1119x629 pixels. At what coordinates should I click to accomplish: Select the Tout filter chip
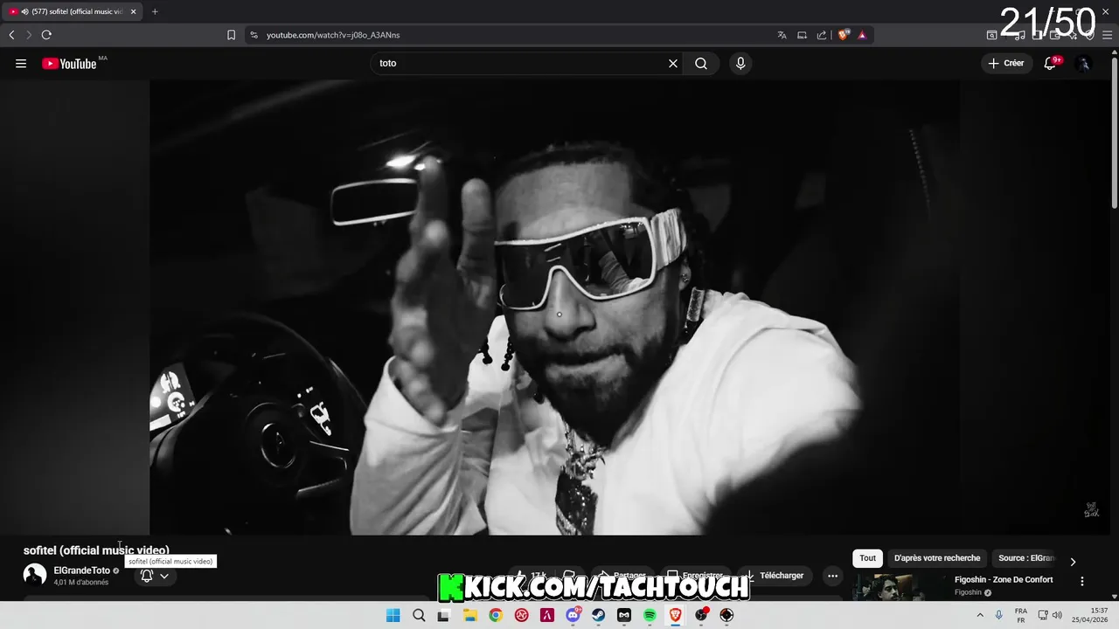[867, 558]
